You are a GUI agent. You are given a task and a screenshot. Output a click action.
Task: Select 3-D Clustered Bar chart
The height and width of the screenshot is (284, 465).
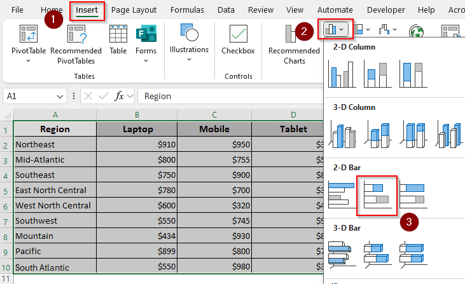point(342,254)
